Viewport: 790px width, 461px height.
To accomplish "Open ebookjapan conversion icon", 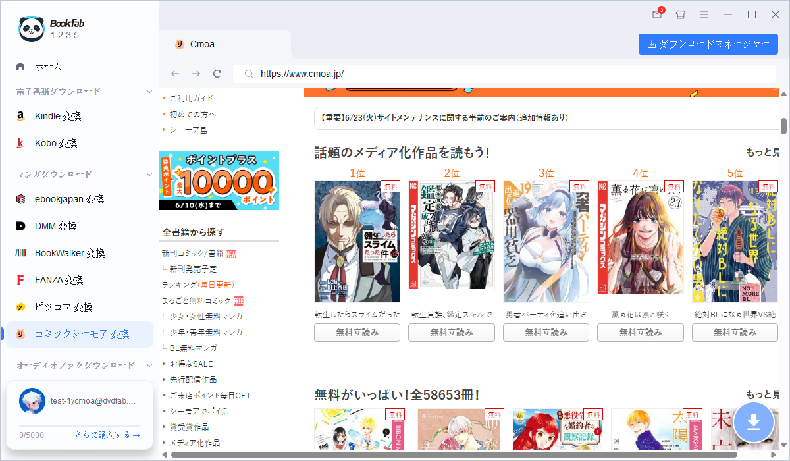I will 20,199.
